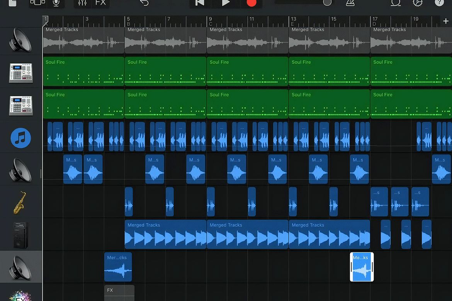The height and width of the screenshot is (301, 452).
Task: Jump to bar 15 on the ruler
Action: click(333, 19)
